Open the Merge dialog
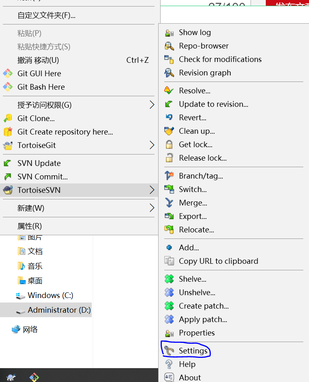The height and width of the screenshot is (382, 309). (193, 203)
